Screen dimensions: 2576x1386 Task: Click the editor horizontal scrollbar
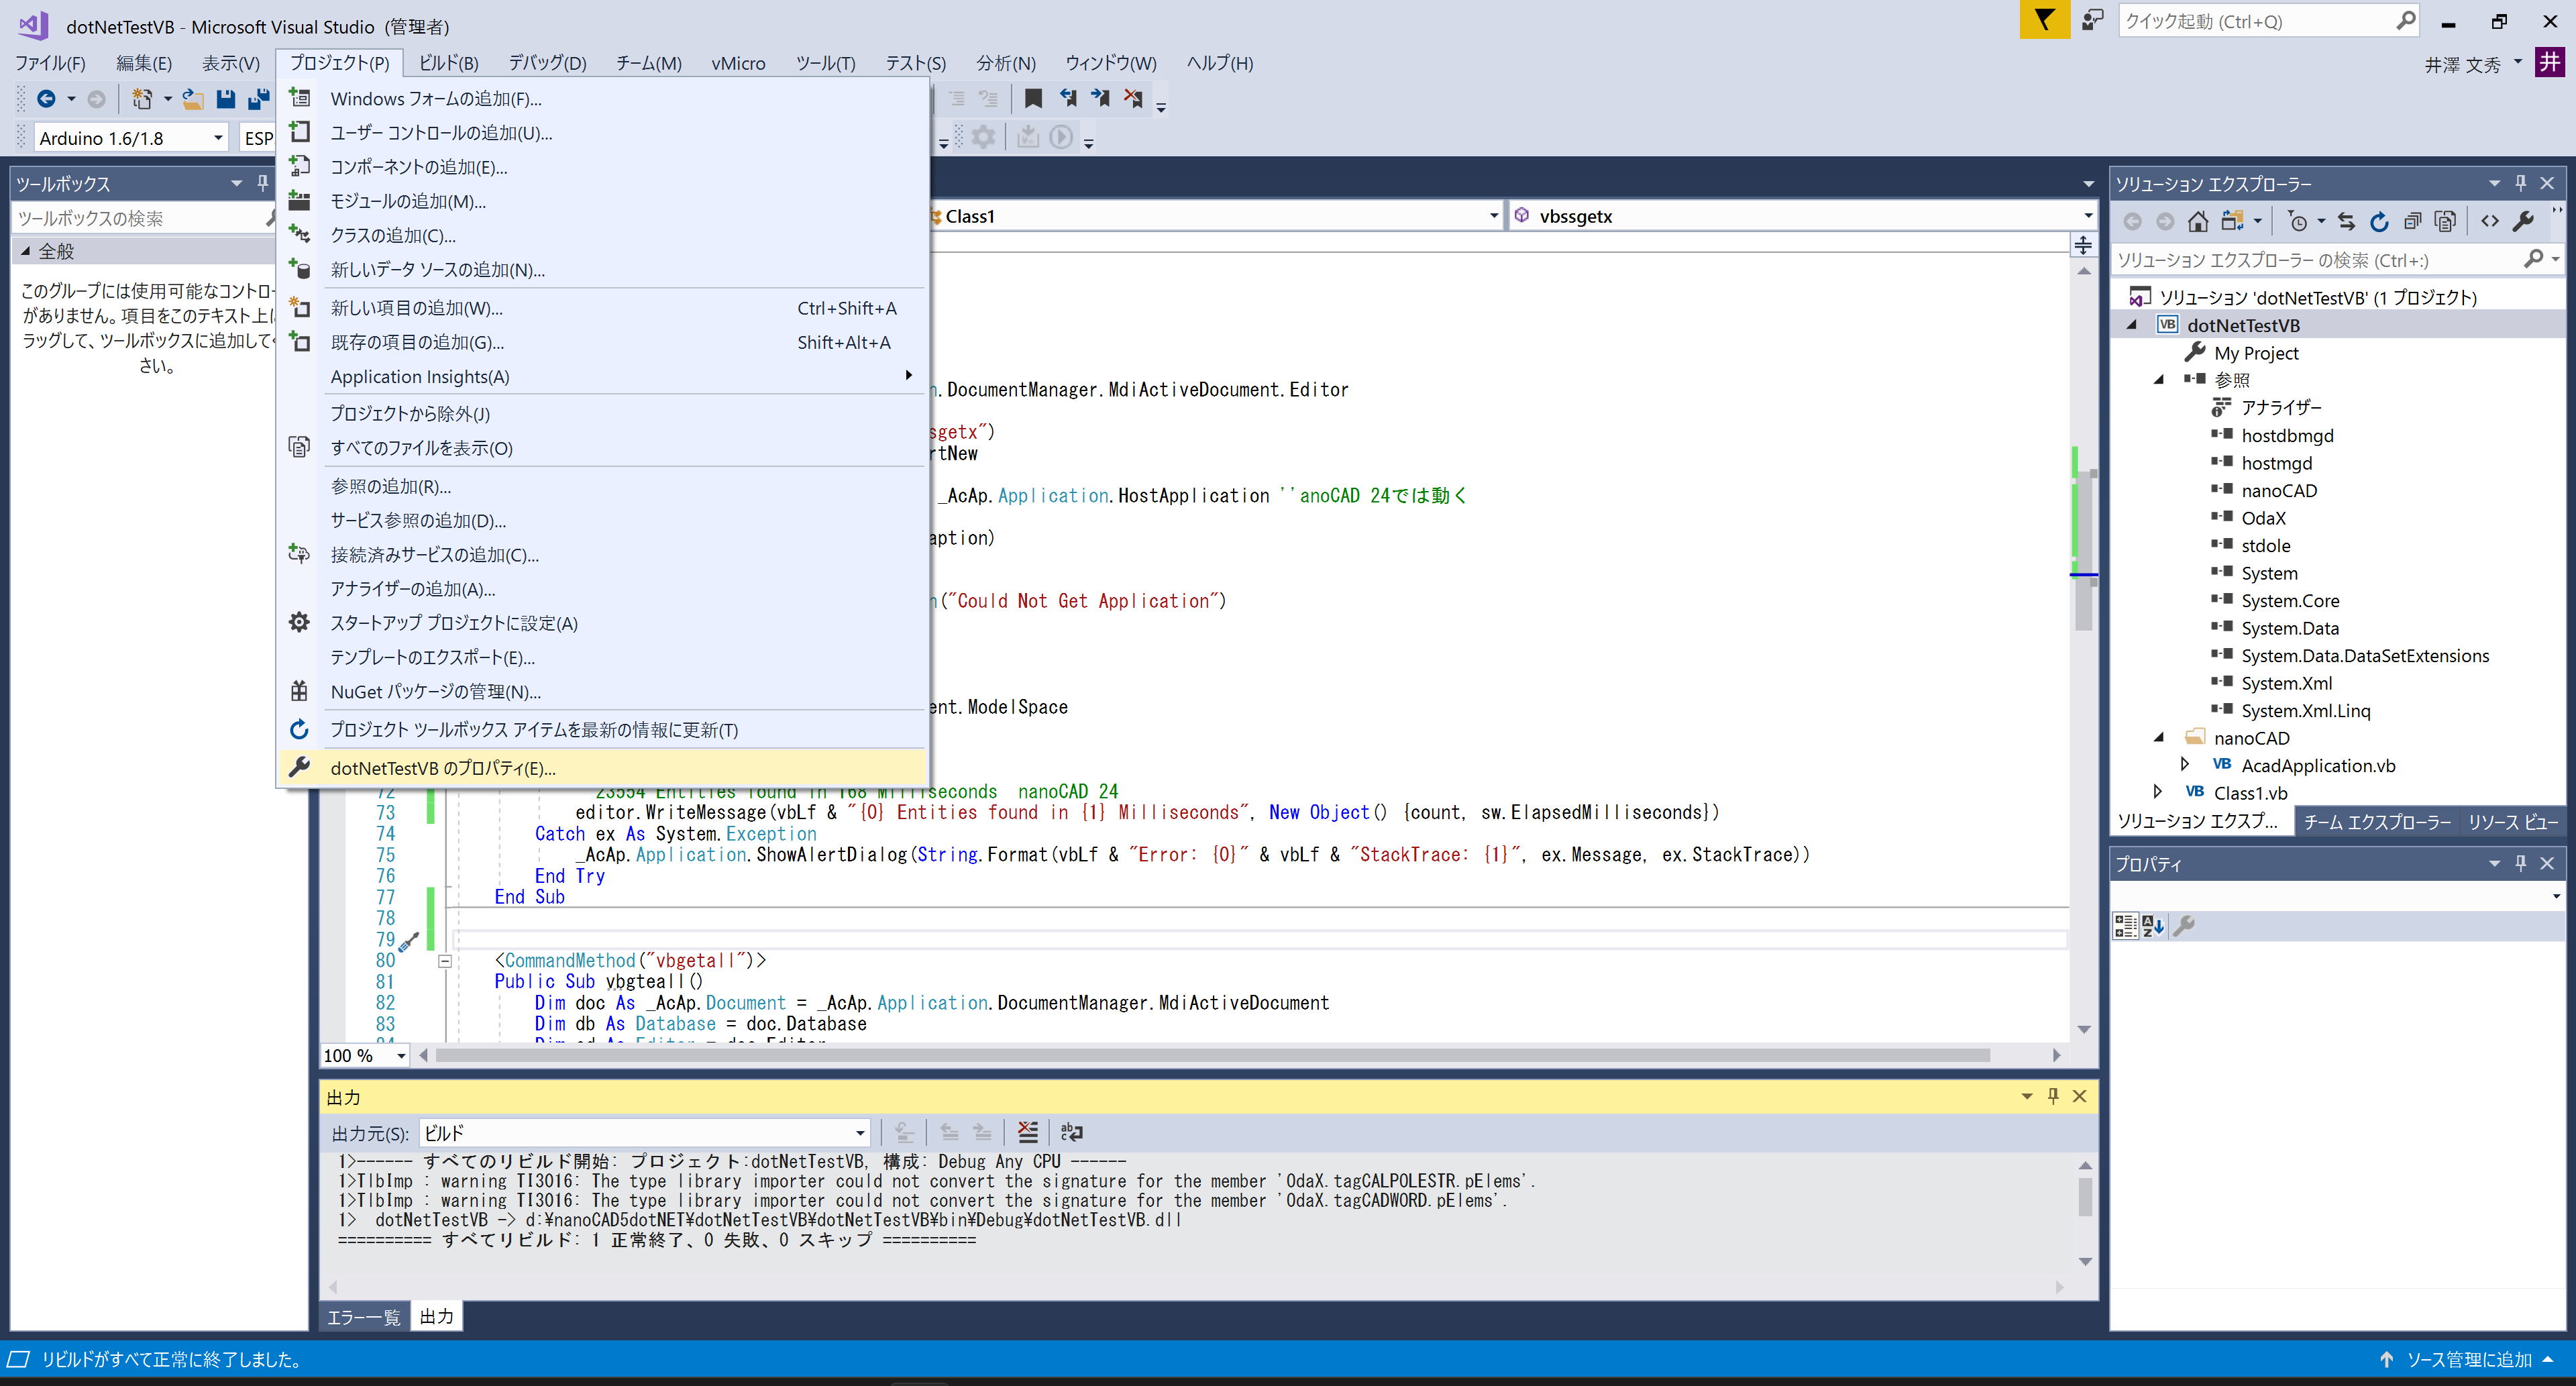[x=1213, y=1055]
